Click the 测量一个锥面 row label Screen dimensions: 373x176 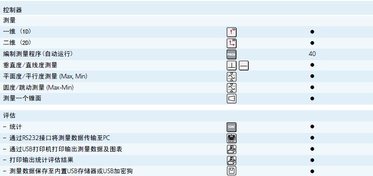click(x=22, y=98)
